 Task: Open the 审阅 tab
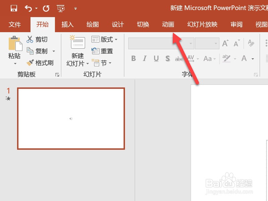237,24
